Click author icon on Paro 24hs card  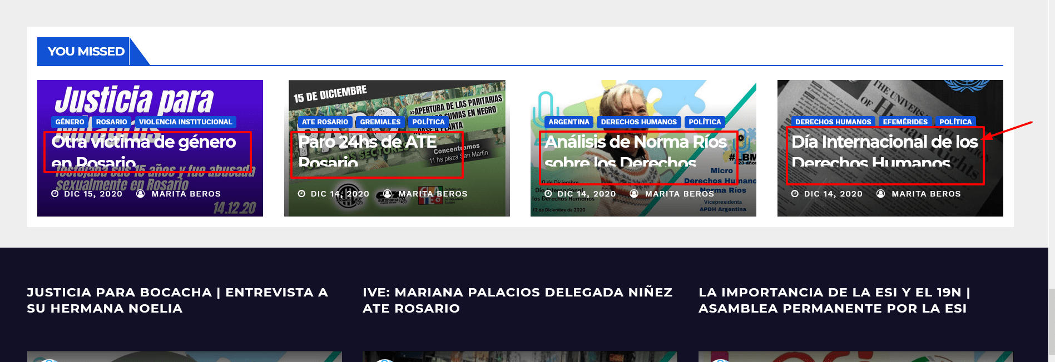[x=387, y=194]
